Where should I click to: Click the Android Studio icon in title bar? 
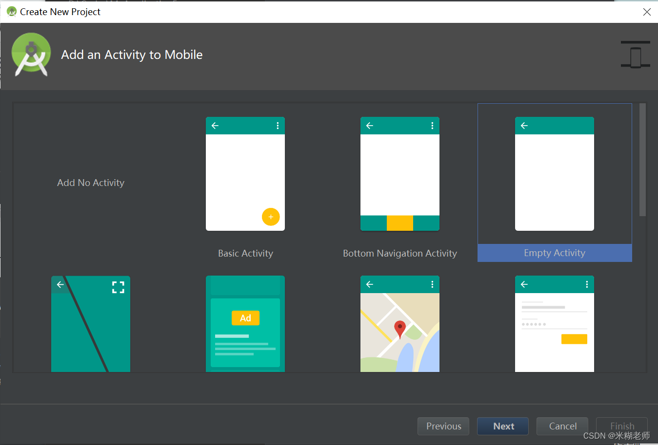click(12, 11)
